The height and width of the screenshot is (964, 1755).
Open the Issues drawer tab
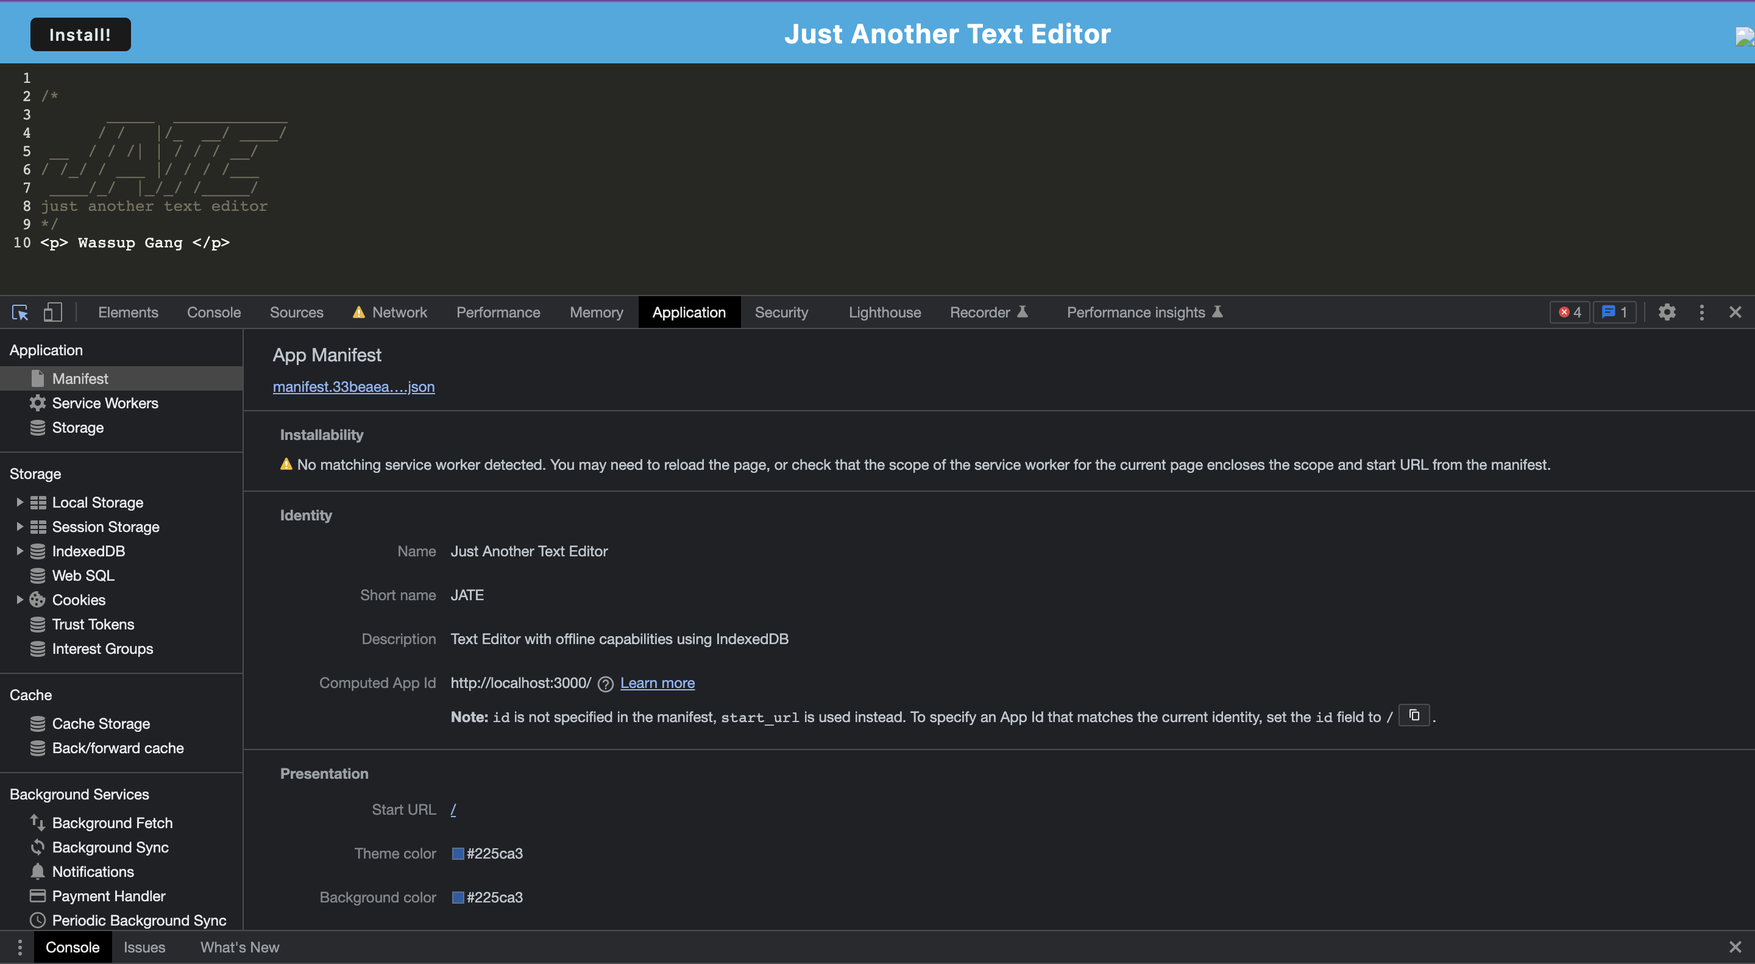coord(144,947)
